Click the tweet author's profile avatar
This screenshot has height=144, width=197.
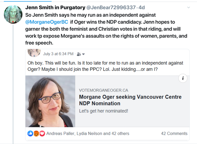tap(13, 15)
